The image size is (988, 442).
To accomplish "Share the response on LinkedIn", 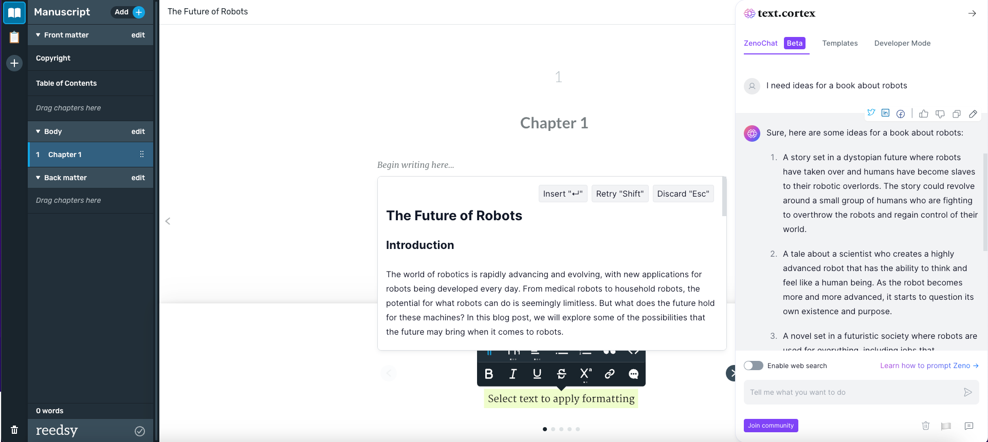I will click(x=885, y=113).
